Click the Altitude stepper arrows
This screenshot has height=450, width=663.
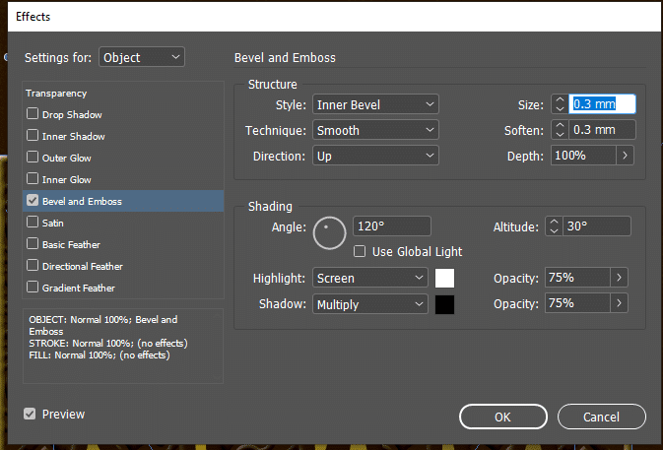[553, 226]
